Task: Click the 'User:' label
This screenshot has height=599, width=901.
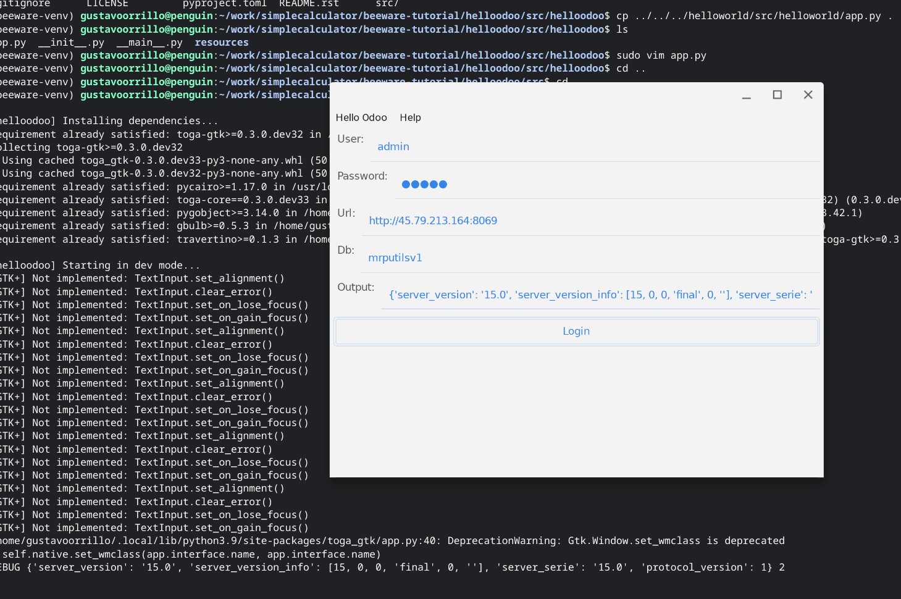Action: [x=350, y=139]
